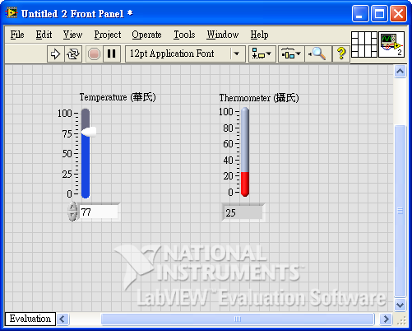
Task: Click the Pause button in the toolbar
Action: pos(111,54)
